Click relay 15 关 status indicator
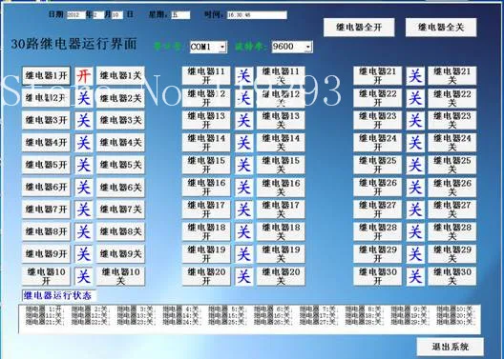This screenshot has height=359, width=504. point(243,165)
